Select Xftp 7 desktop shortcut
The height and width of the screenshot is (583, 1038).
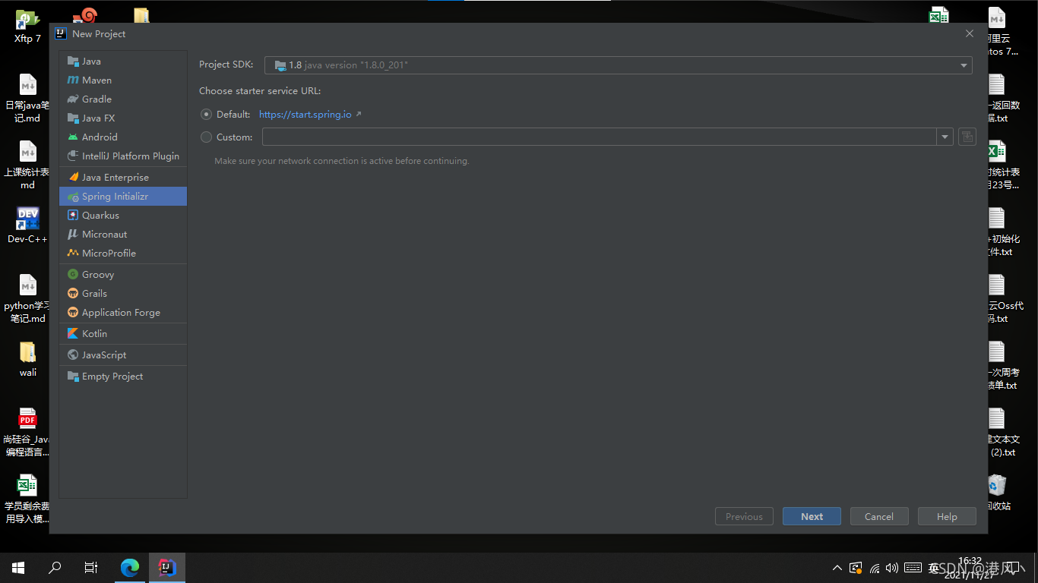click(x=27, y=27)
